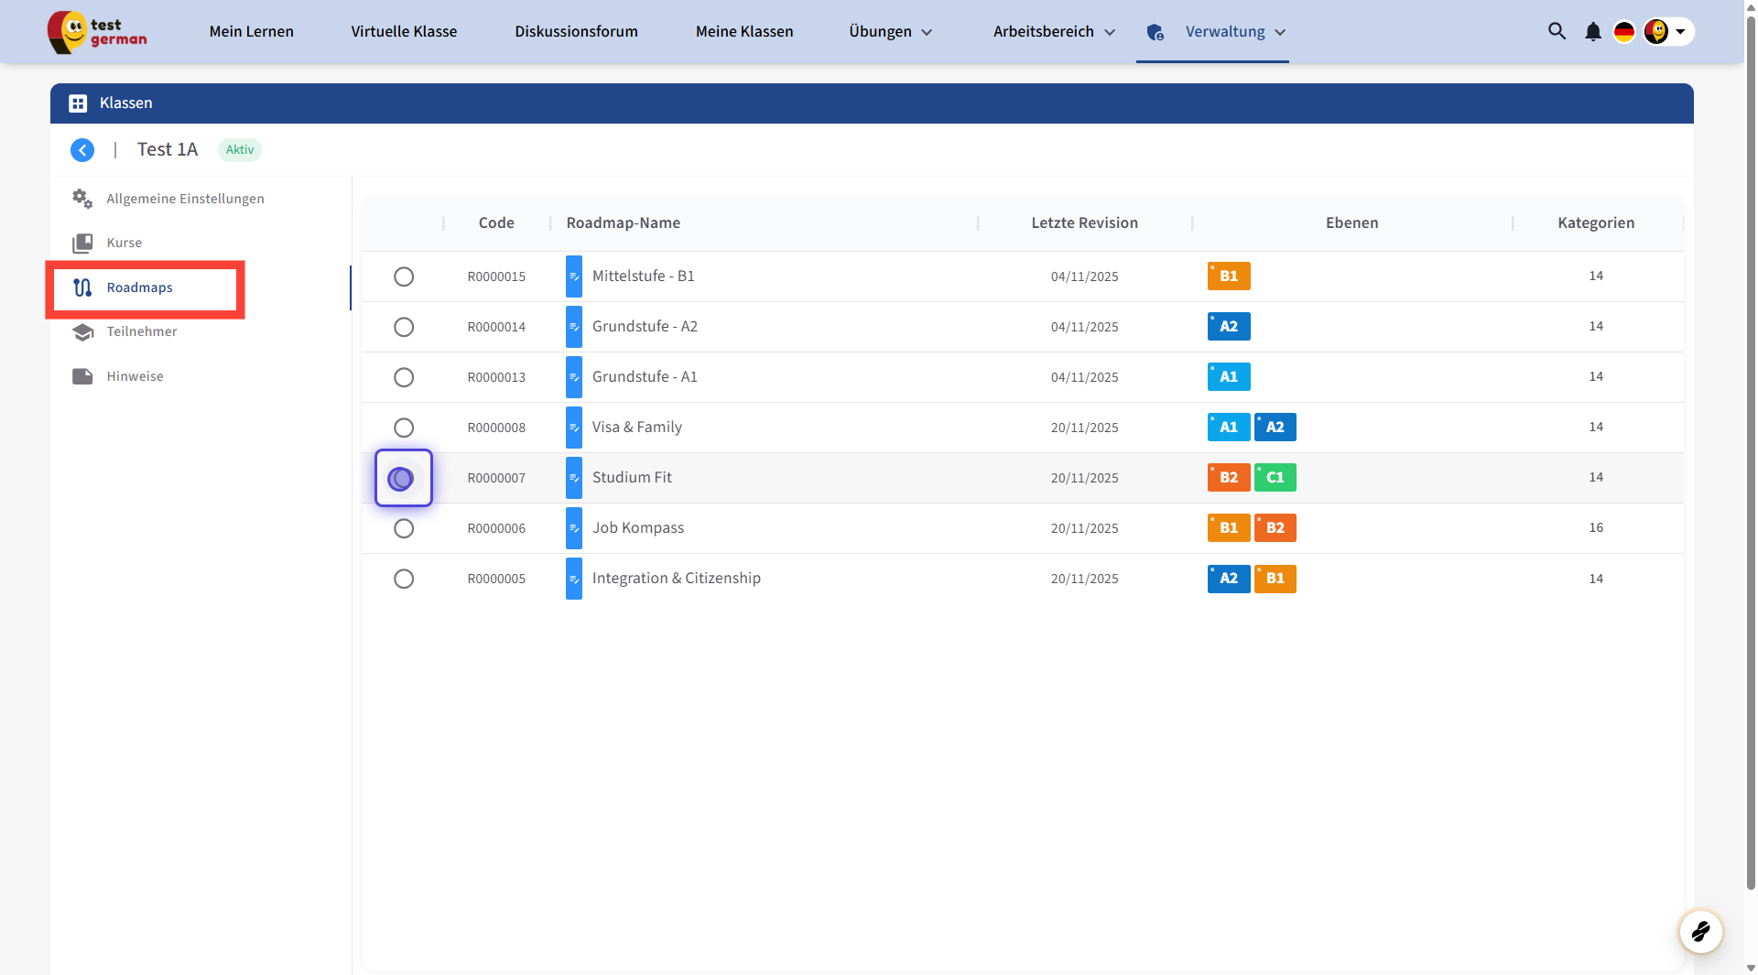The image size is (1758, 975).
Task: Expand the Arbeitsbereich dropdown menu
Action: point(1054,32)
